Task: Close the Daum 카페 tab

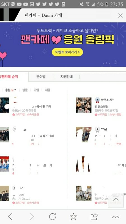Action: pos(120,16)
